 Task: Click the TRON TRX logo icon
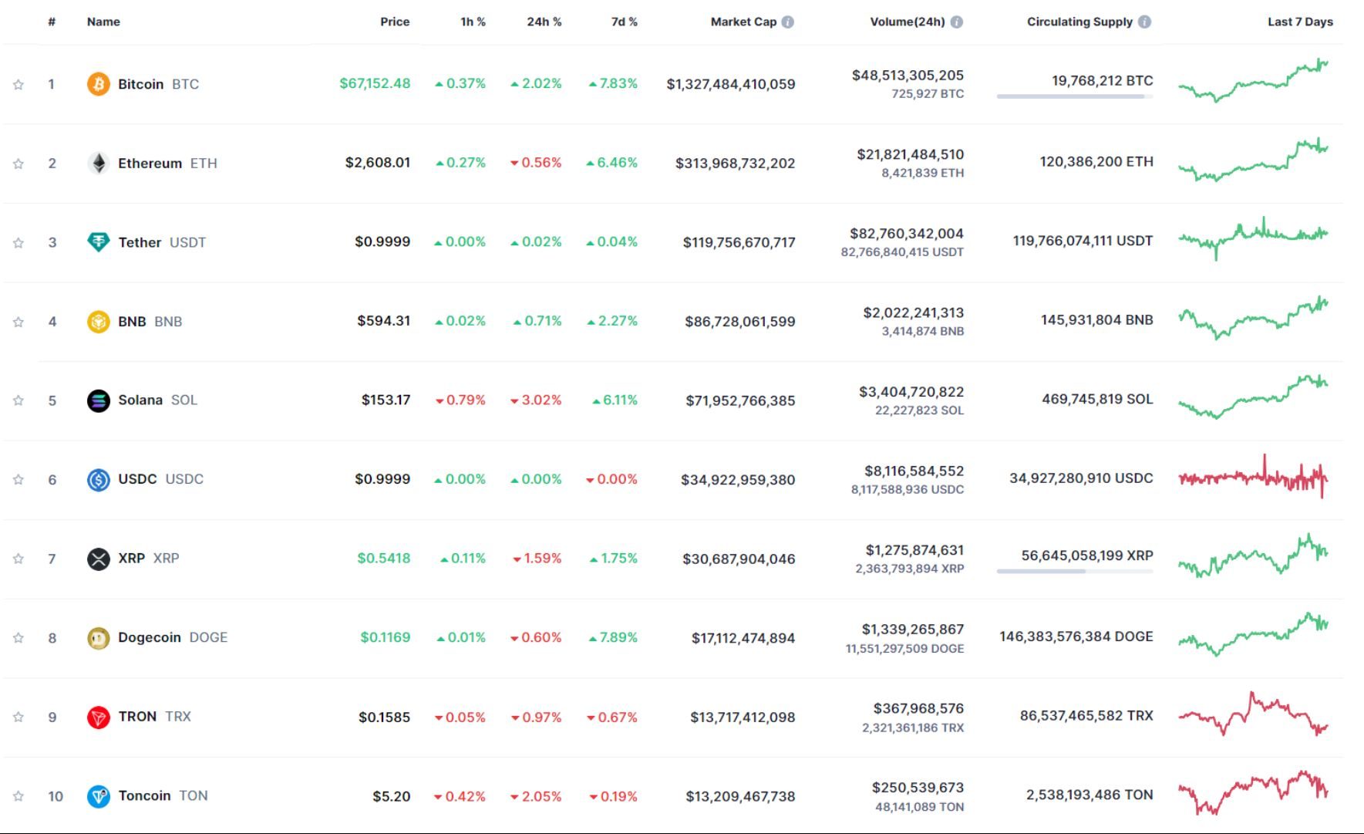click(97, 716)
